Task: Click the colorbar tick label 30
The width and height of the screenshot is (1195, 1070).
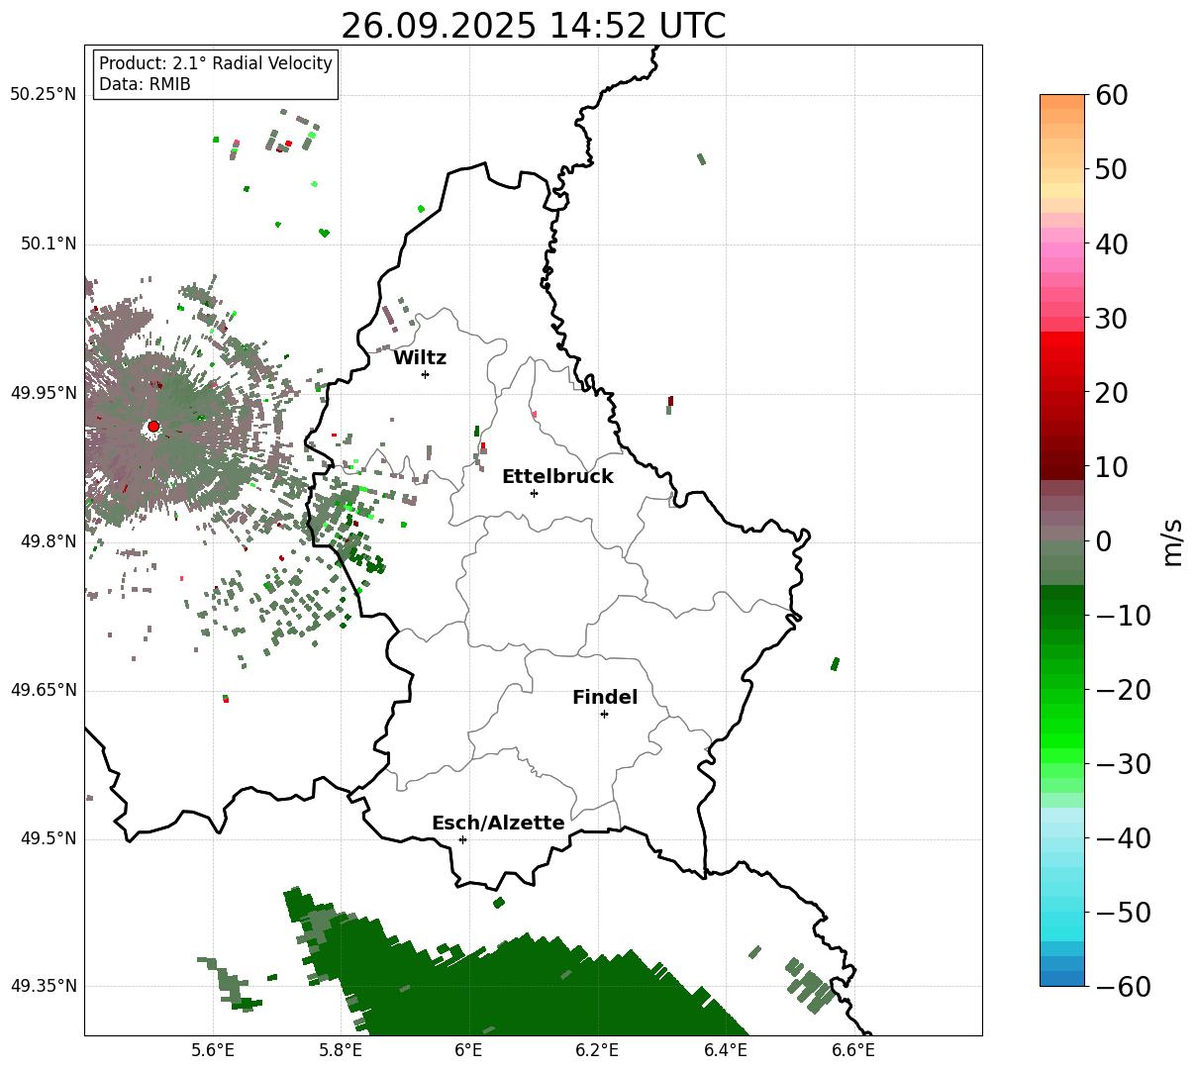Action: pos(1112,318)
